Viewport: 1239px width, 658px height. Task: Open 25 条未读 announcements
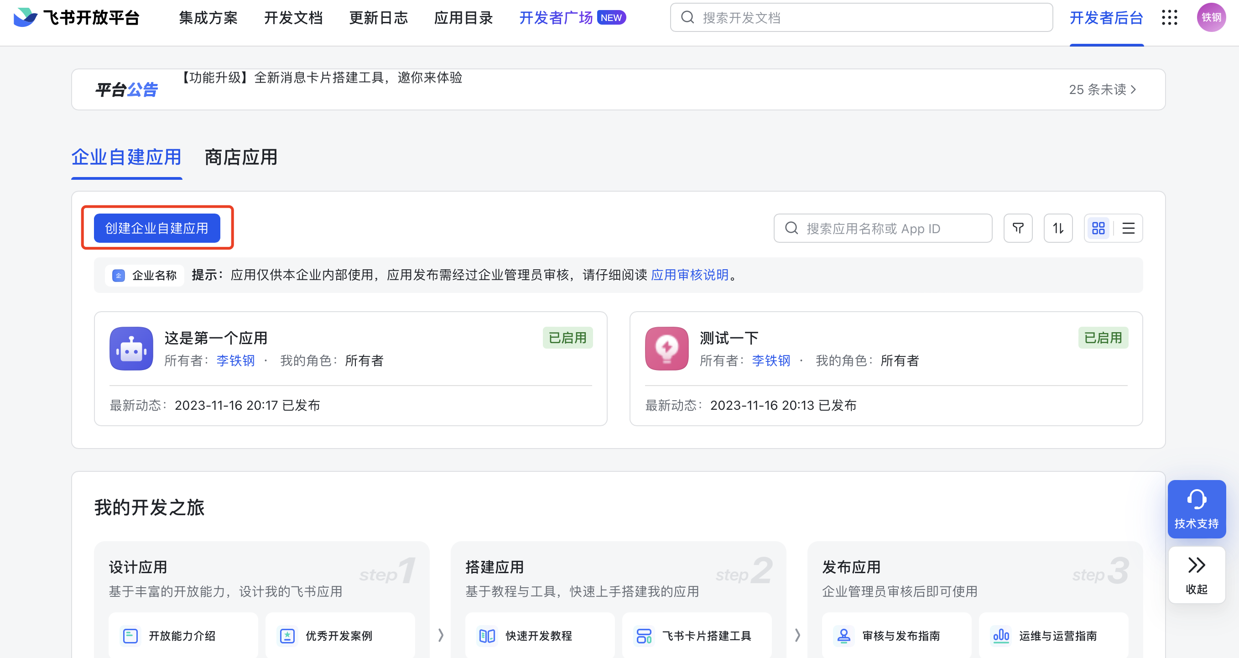point(1103,89)
